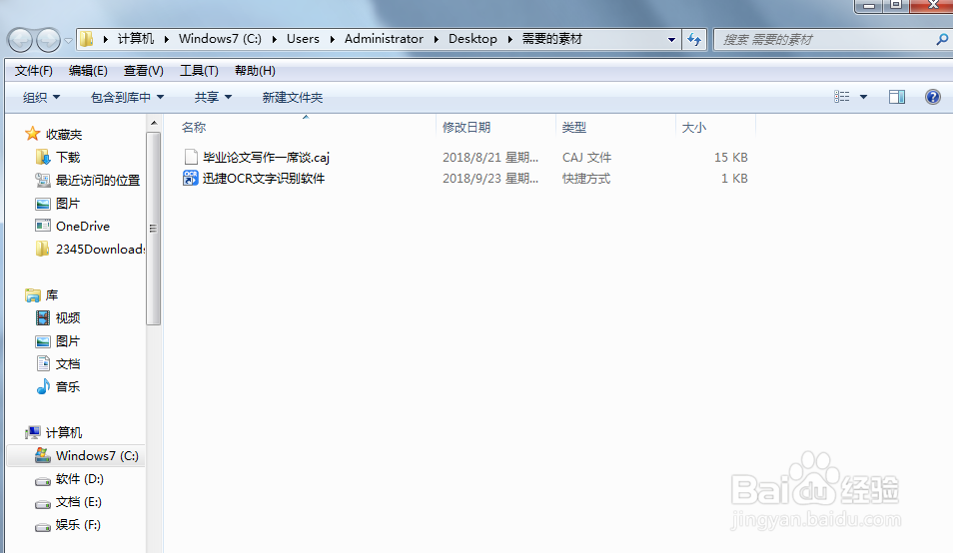Open the 帮助(H) menu

[255, 71]
